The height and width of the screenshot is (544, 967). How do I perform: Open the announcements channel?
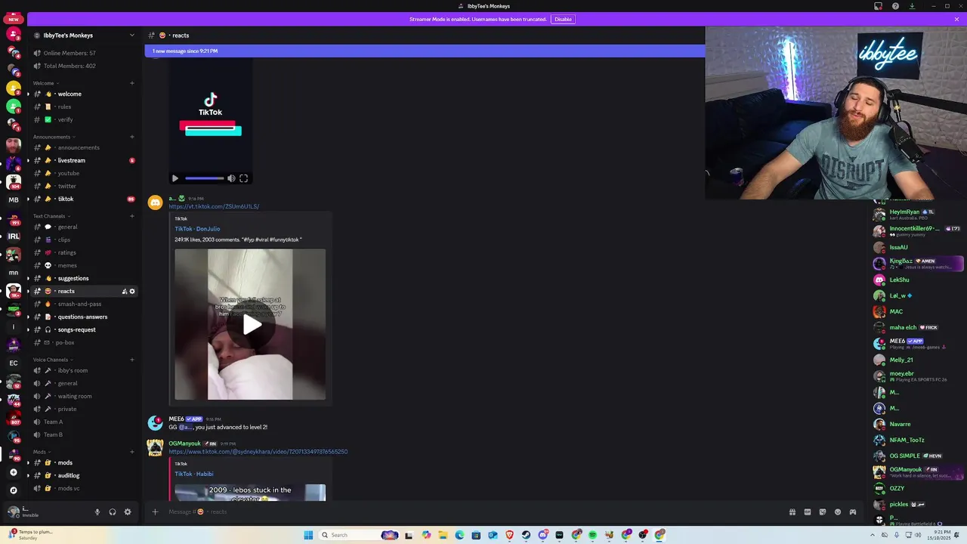pyautogui.click(x=83, y=147)
